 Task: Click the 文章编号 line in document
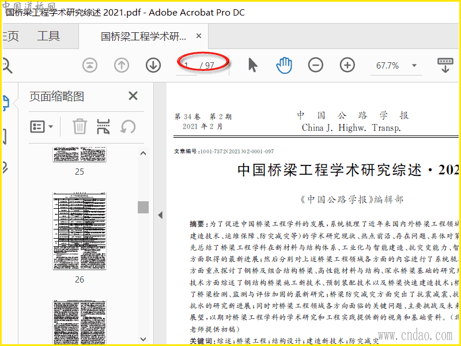(224, 151)
